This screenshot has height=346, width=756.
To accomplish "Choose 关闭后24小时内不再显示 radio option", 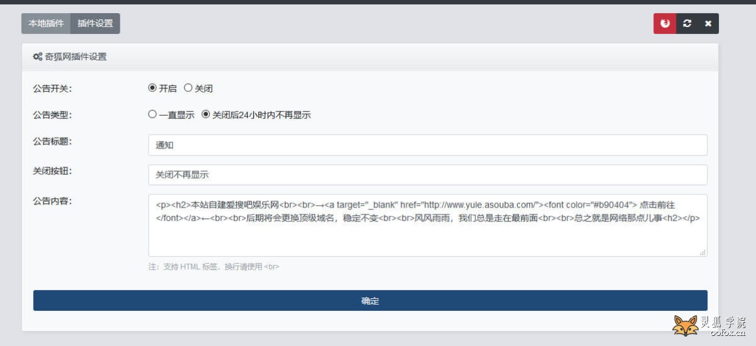I will pyautogui.click(x=205, y=114).
